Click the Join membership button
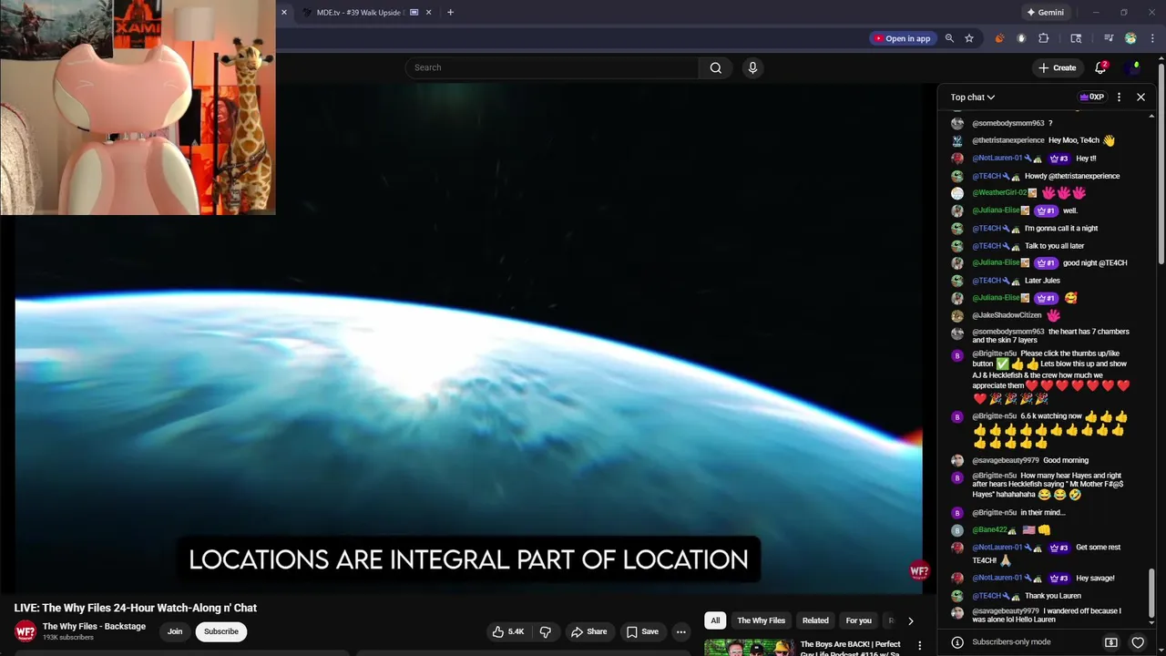 point(175,631)
